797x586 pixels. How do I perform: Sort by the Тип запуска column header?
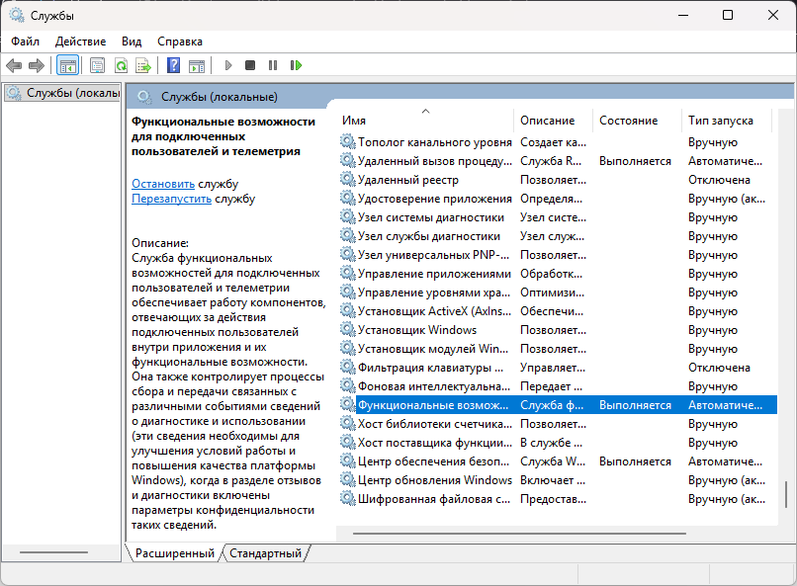(x=720, y=121)
